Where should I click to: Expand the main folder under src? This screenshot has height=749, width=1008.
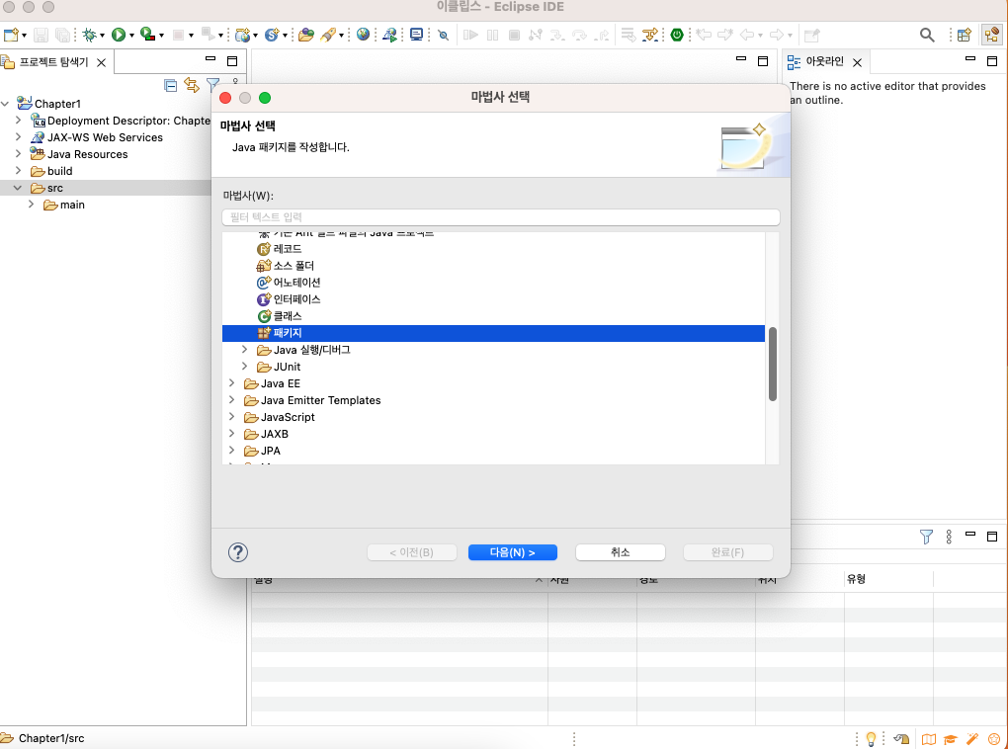point(31,205)
